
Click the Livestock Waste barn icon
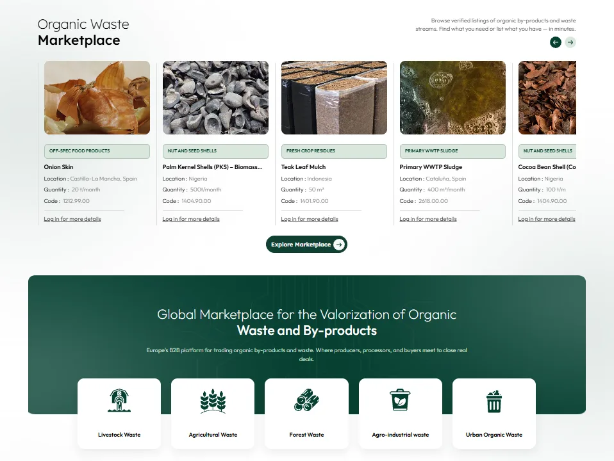pyautogui.click(x=119, y=400)
